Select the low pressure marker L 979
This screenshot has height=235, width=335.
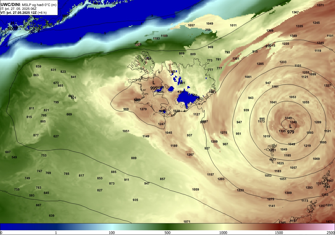[x=291, y=129]
